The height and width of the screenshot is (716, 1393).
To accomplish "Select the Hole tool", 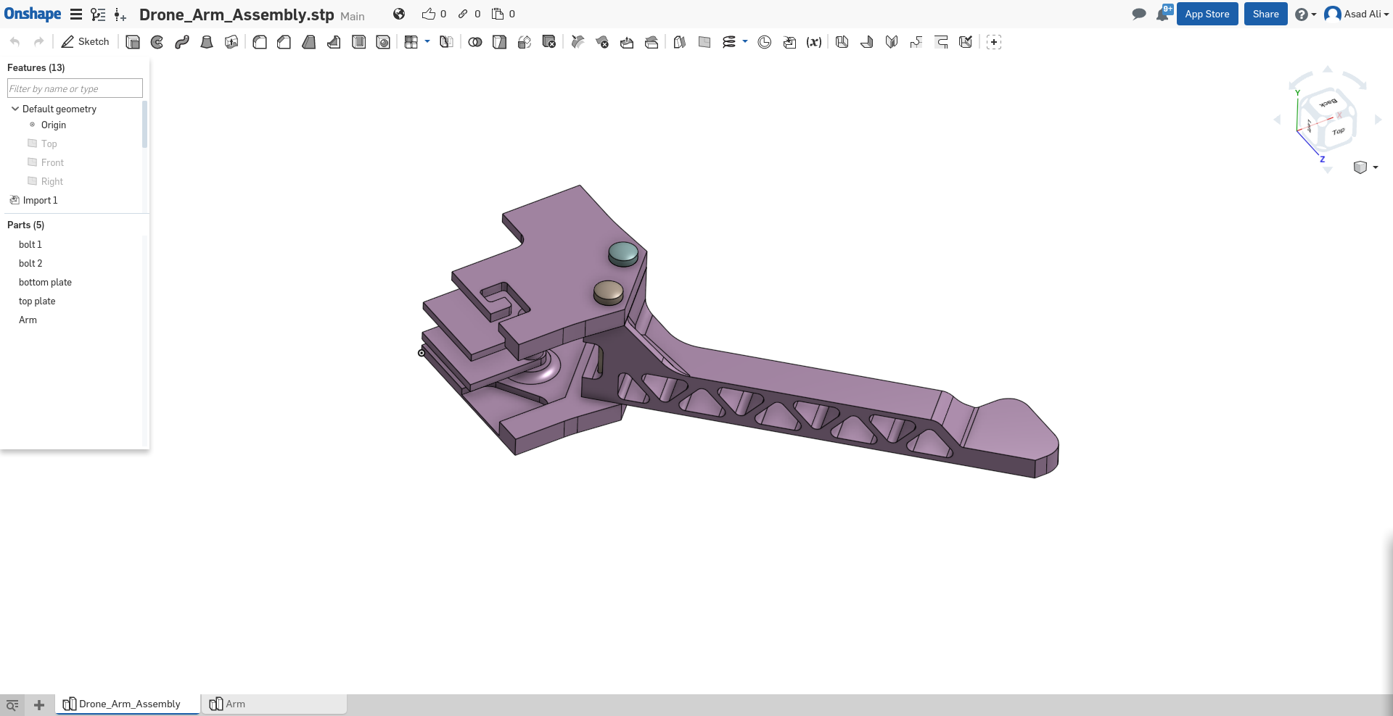I will [x=383, y=42].
